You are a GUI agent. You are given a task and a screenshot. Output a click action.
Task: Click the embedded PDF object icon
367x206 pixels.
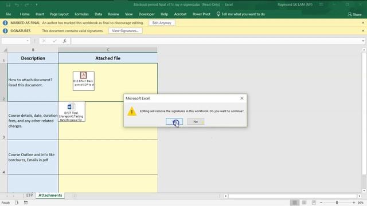pyautogui.click(x=84, y=81)
